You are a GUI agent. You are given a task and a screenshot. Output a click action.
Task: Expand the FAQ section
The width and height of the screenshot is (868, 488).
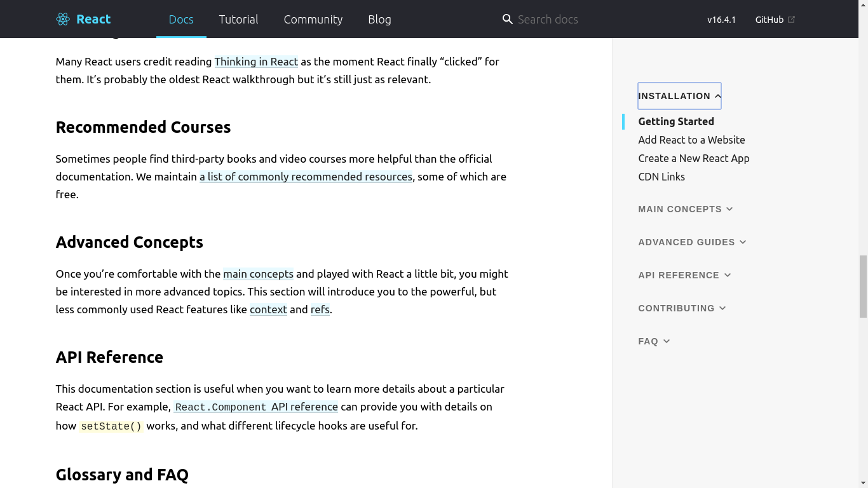(654, 341)
